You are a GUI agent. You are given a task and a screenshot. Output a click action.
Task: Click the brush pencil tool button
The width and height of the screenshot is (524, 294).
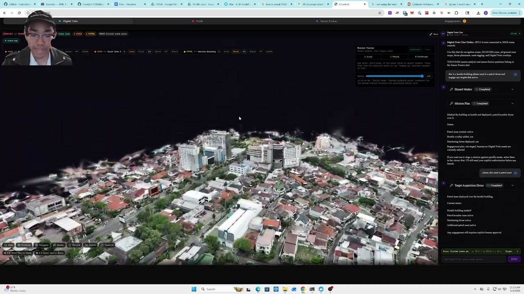[x=433, y=34]
